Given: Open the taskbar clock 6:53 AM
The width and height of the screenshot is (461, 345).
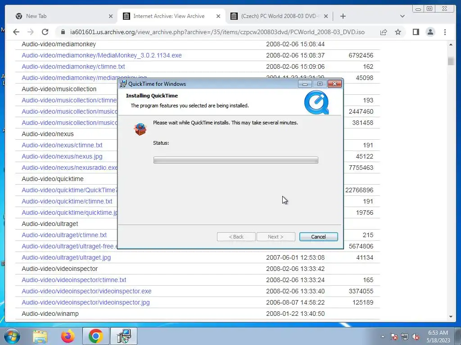Looking at the screenshot, I should tap(438, 336).
